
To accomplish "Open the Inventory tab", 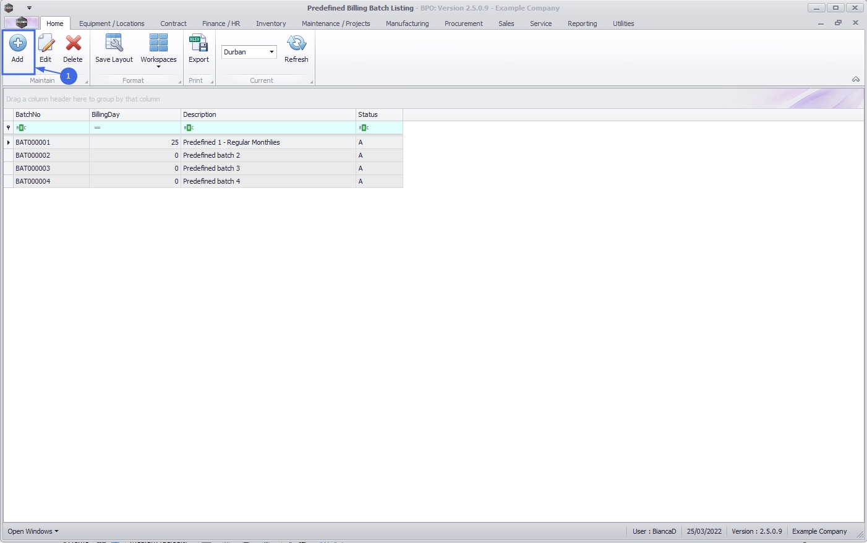I will (271, 24).
